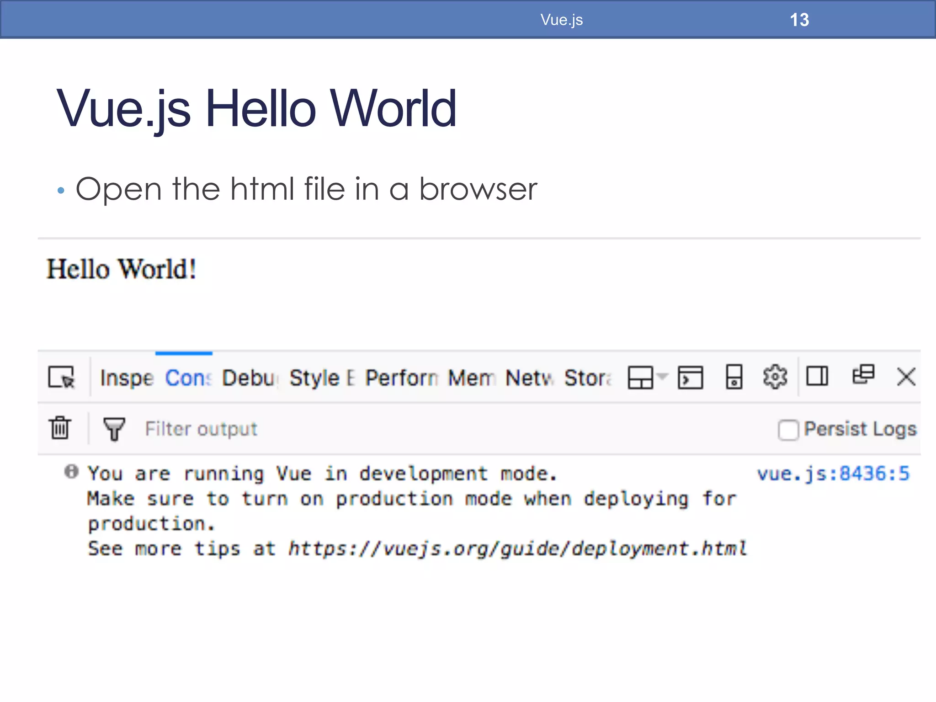Open vue.js:8436:5 source link
Image resolution: width=936 pixels, height=702 pixels.
click(x=833, y=473)
